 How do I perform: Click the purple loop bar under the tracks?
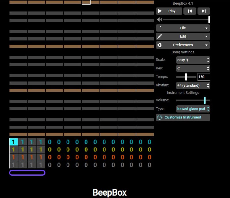click(x=27, y=173)
